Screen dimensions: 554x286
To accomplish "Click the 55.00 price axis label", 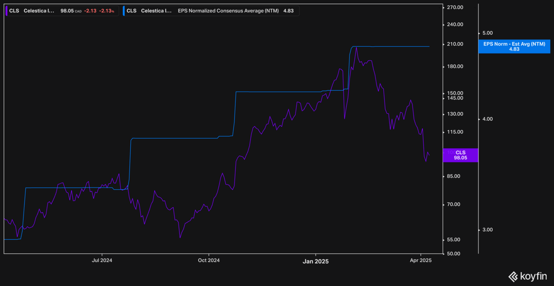I will 453,240.
